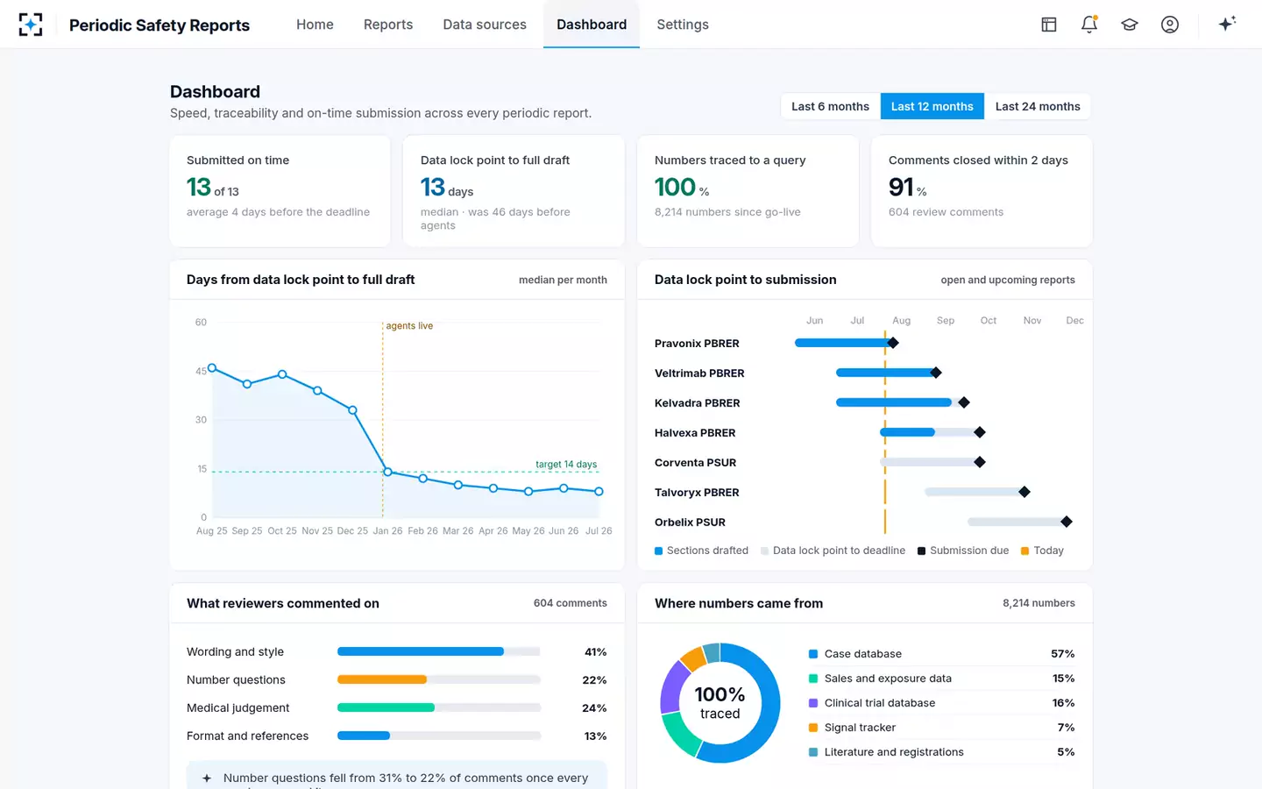Click the Talvoryx PBRER timeline bar

click(x=975, y=492)
